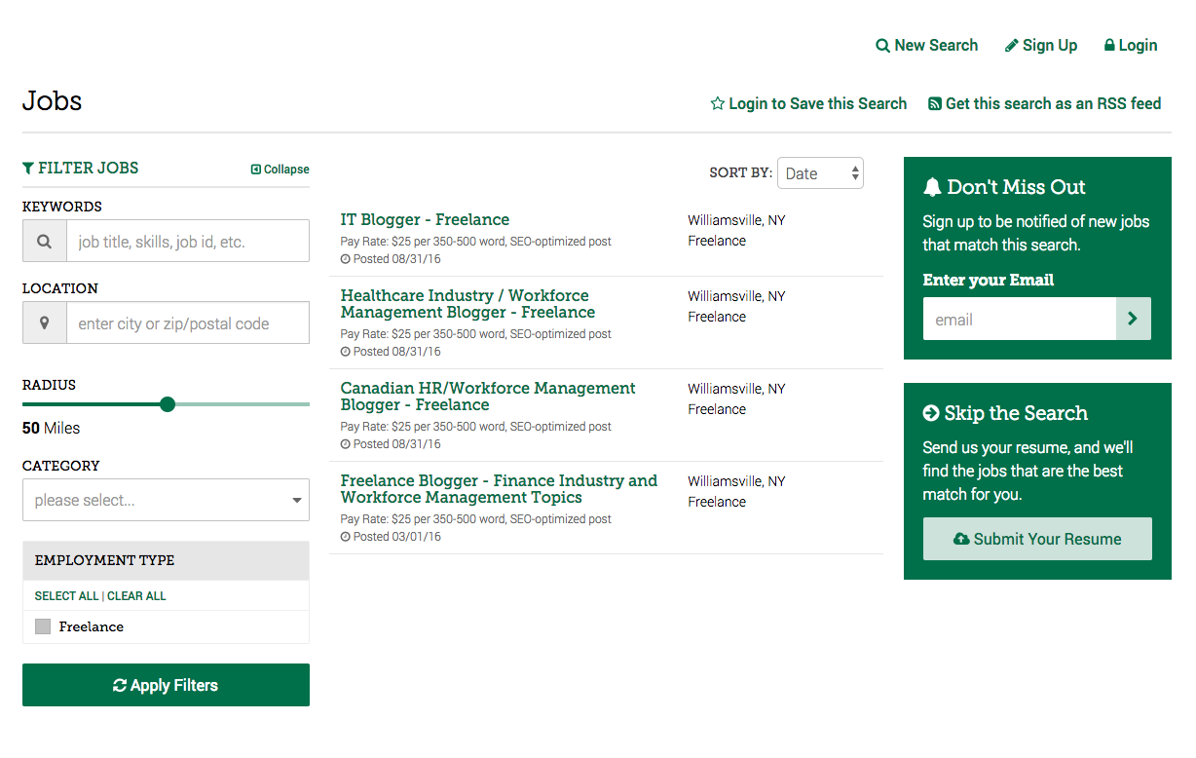Open the Sort By Date dropdown
The image size is (1196, 758).
point(820,173)
